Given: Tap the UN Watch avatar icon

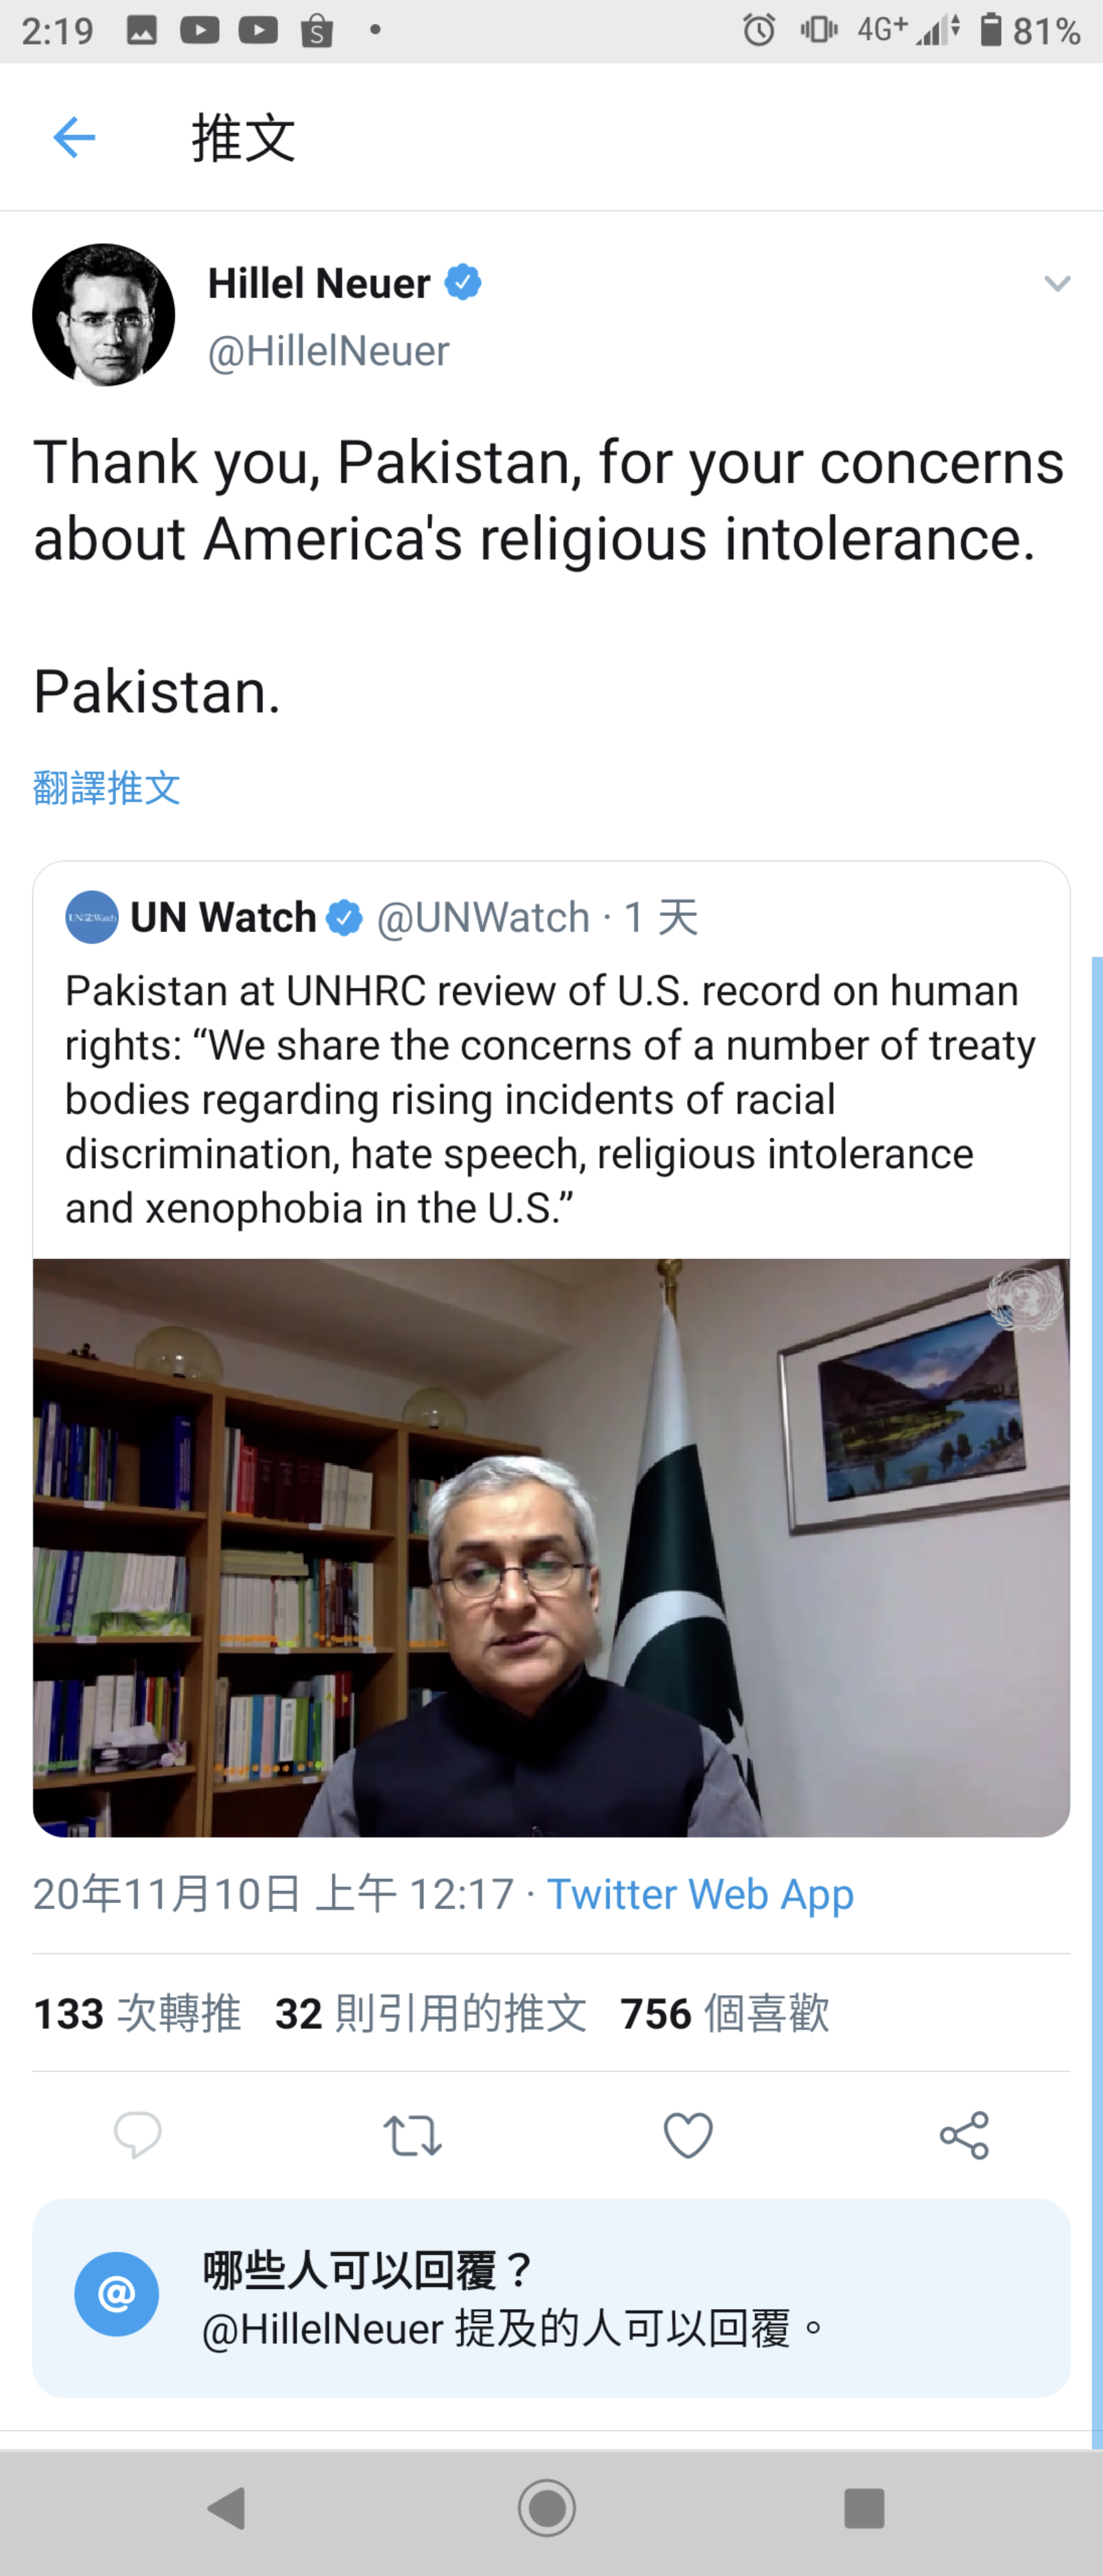Looking at the screenshot, I should point(92,917).
